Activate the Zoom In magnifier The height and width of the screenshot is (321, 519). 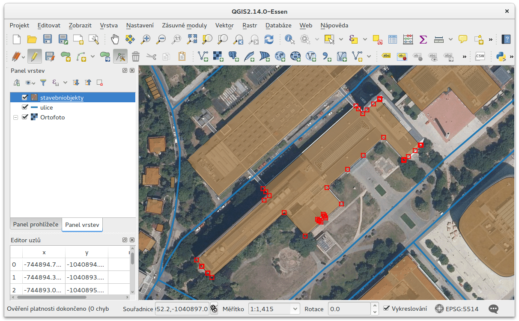(x=146, y=39)
